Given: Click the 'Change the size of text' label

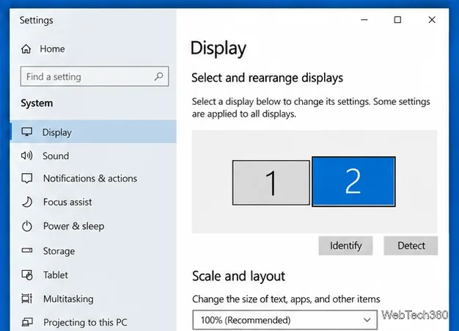Looking at the screenshot, I should pyautogui.click(x=286, y=299).
